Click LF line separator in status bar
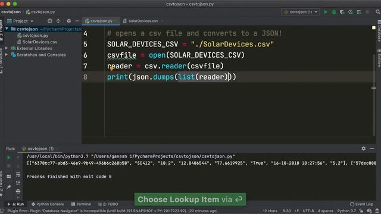The image size is (381, 214). point(296,211)
